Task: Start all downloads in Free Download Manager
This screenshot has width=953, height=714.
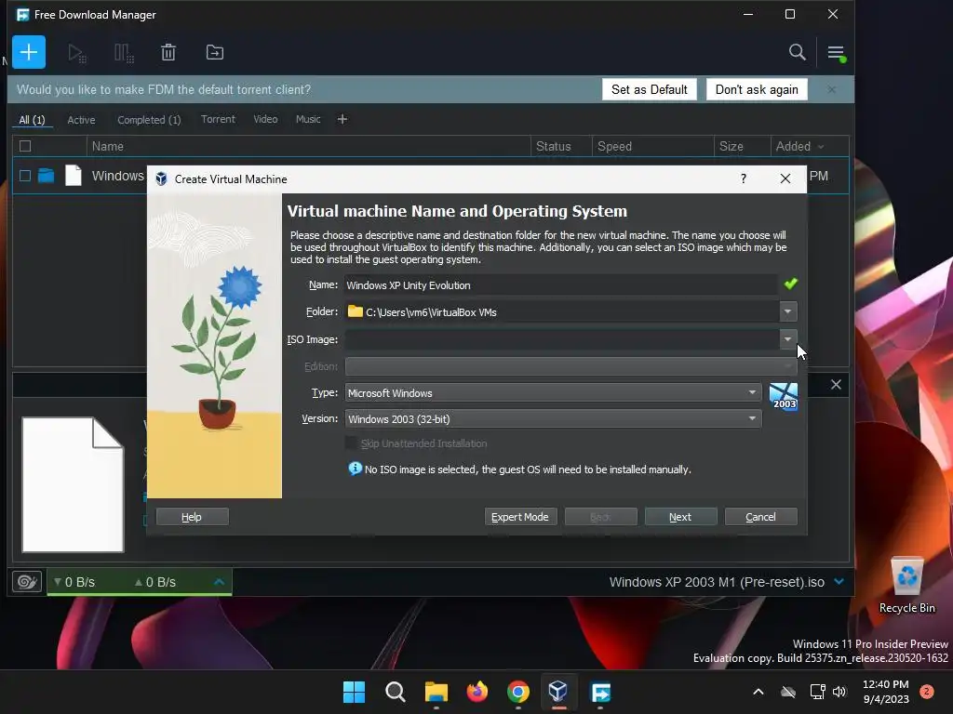Action: coord(76,53)
